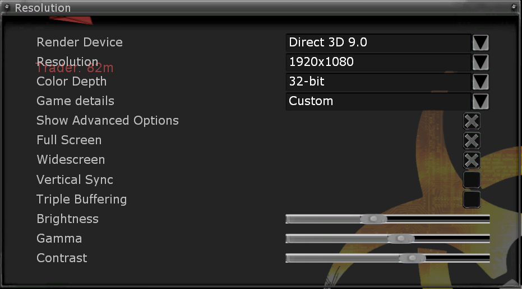
Task: Open the Direct 3D 9.0 combo box
Action: pos(378,42)
